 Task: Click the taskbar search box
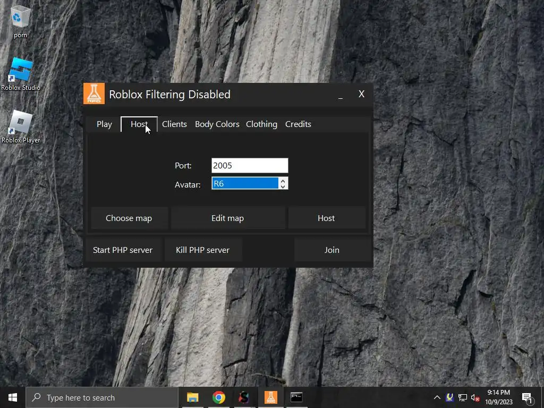coord(101,397)
